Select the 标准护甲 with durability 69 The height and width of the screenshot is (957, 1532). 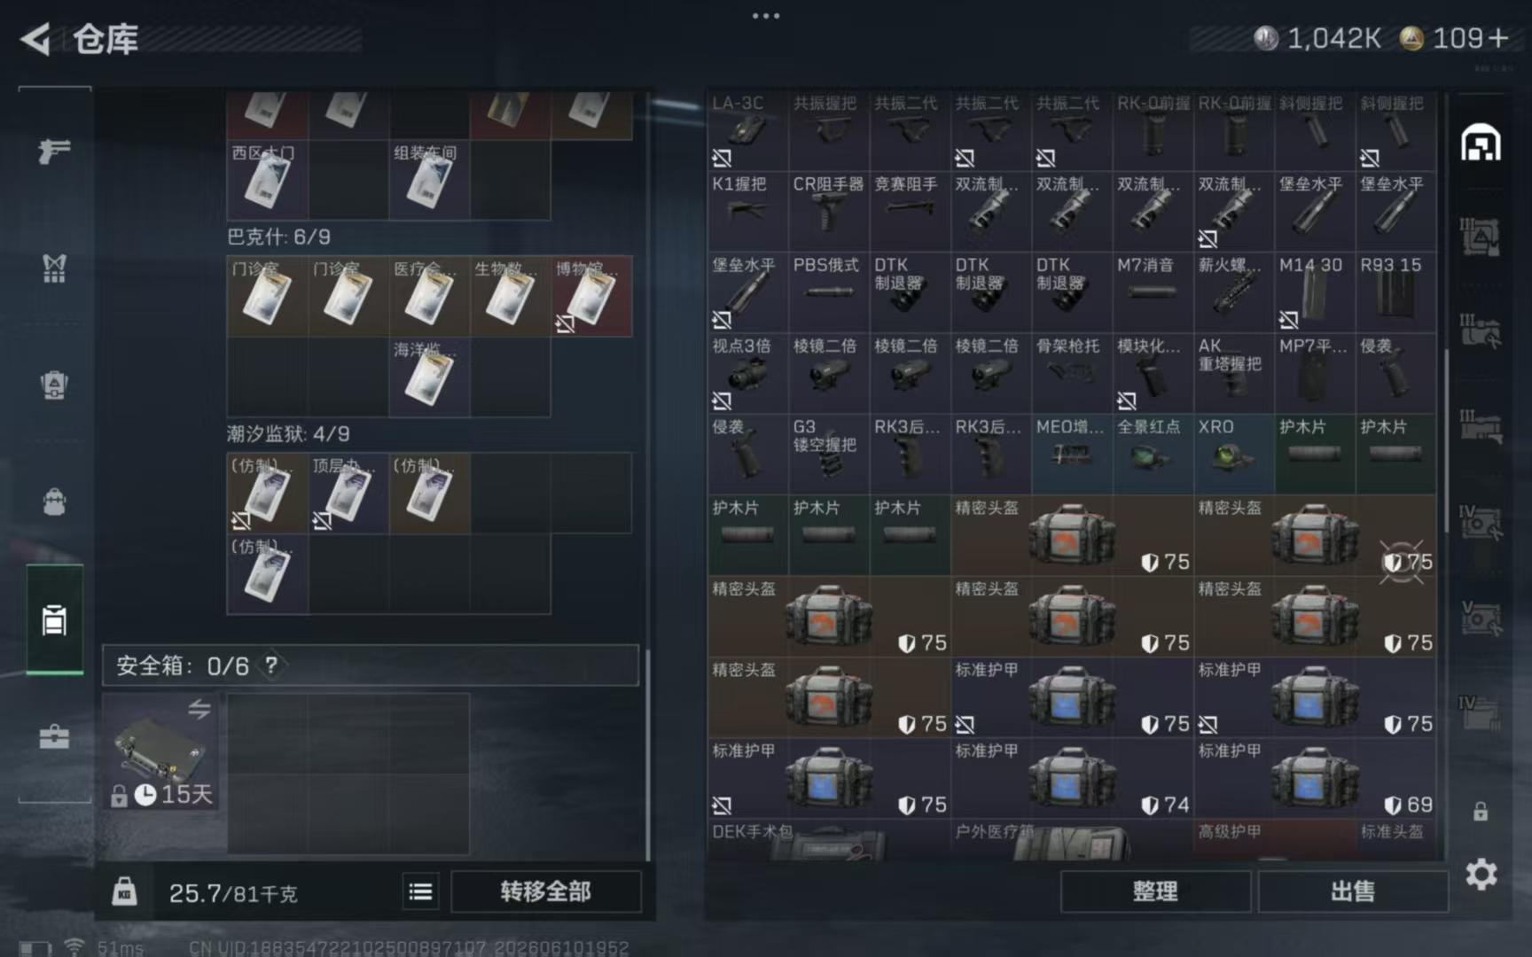(x=1315, y=778)
